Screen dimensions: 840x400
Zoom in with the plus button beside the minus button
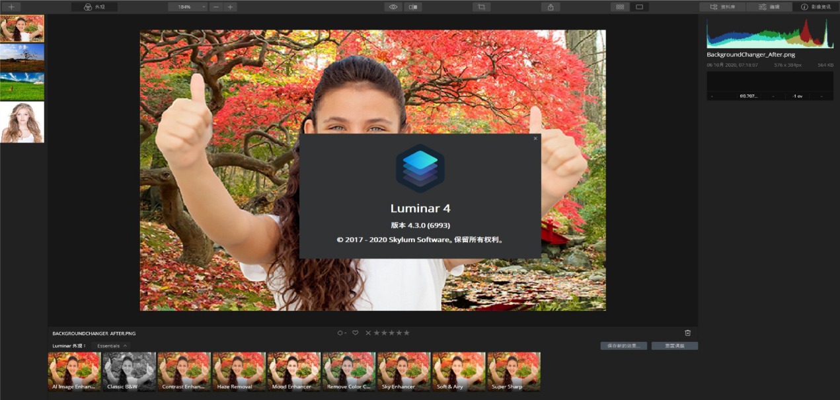click(230, 7)
